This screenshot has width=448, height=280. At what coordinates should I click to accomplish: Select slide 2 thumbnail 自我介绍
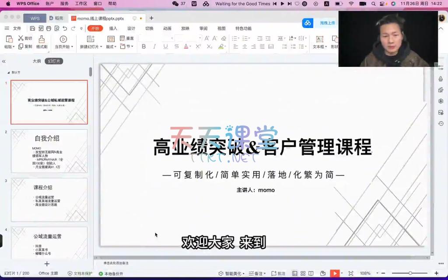pyautogui.click(x=49, y=151)
